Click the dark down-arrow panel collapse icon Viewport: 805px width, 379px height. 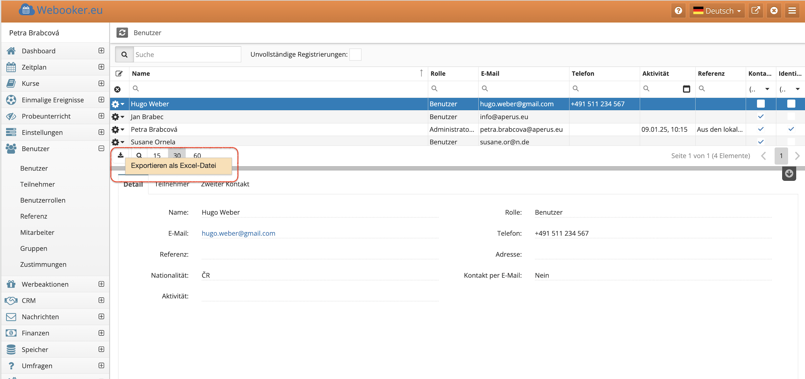[789, 174]
